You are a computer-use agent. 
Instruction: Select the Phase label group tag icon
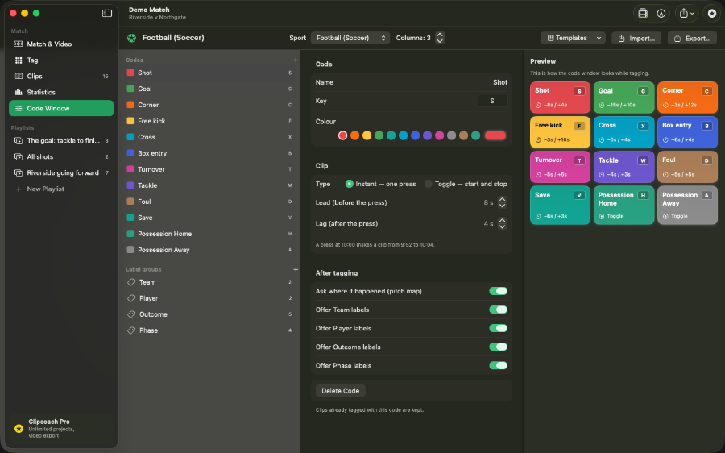[x=130, y=330]
